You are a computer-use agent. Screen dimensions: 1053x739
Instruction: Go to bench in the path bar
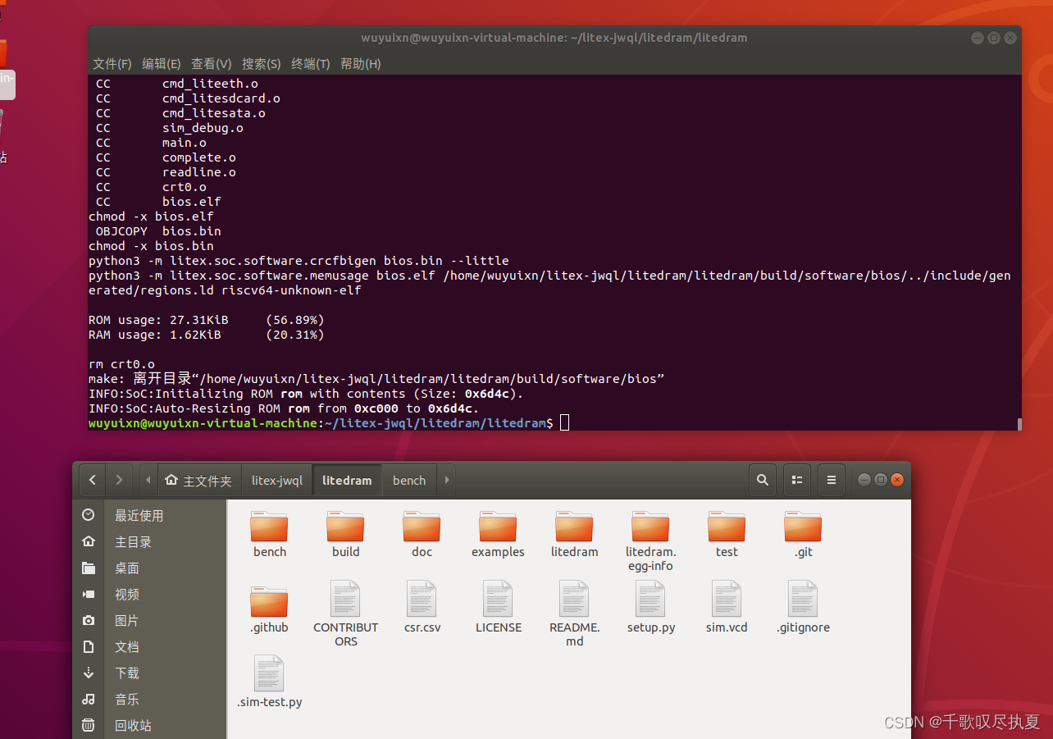409,480
